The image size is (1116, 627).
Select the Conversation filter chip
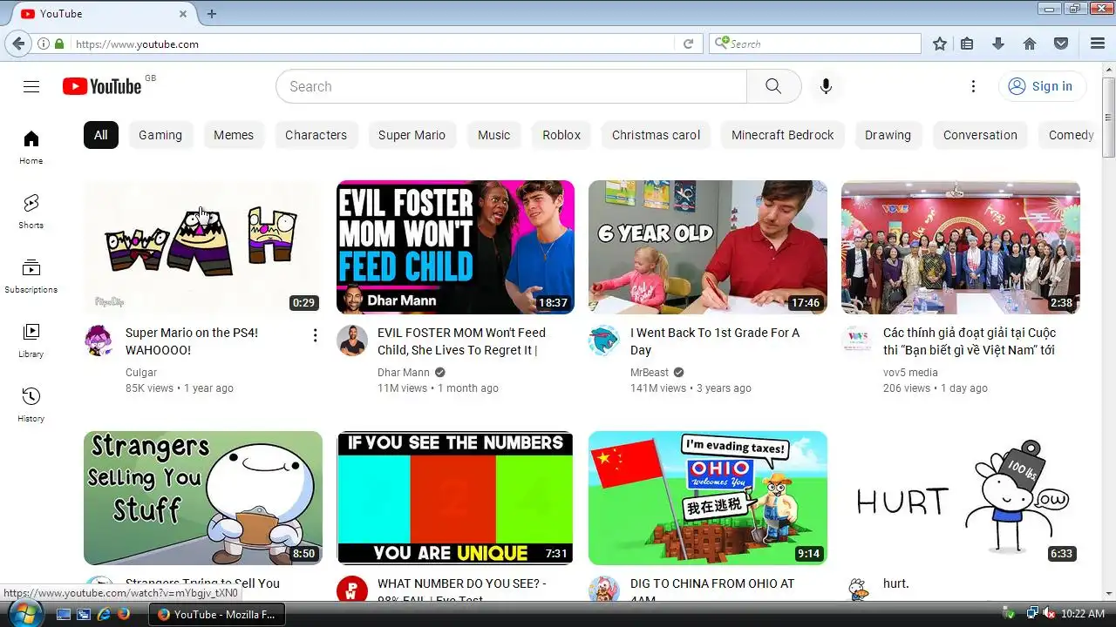980,135
